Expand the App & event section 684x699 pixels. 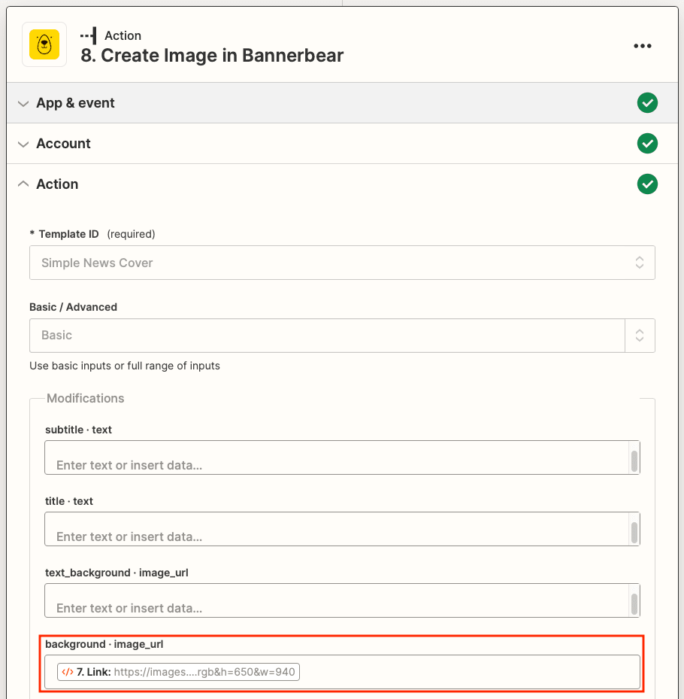pos(23,102)
